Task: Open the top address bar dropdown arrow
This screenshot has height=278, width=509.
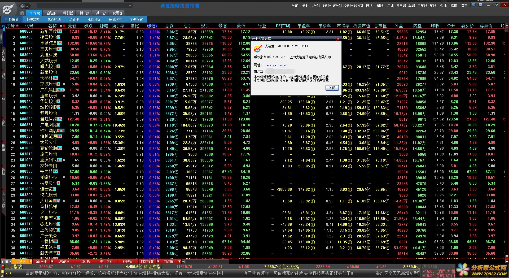Action: point(130,5)
